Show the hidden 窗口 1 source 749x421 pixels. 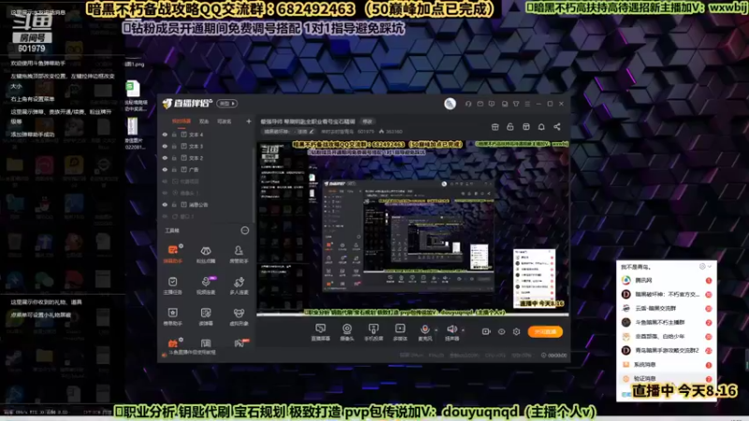(165, 216)
